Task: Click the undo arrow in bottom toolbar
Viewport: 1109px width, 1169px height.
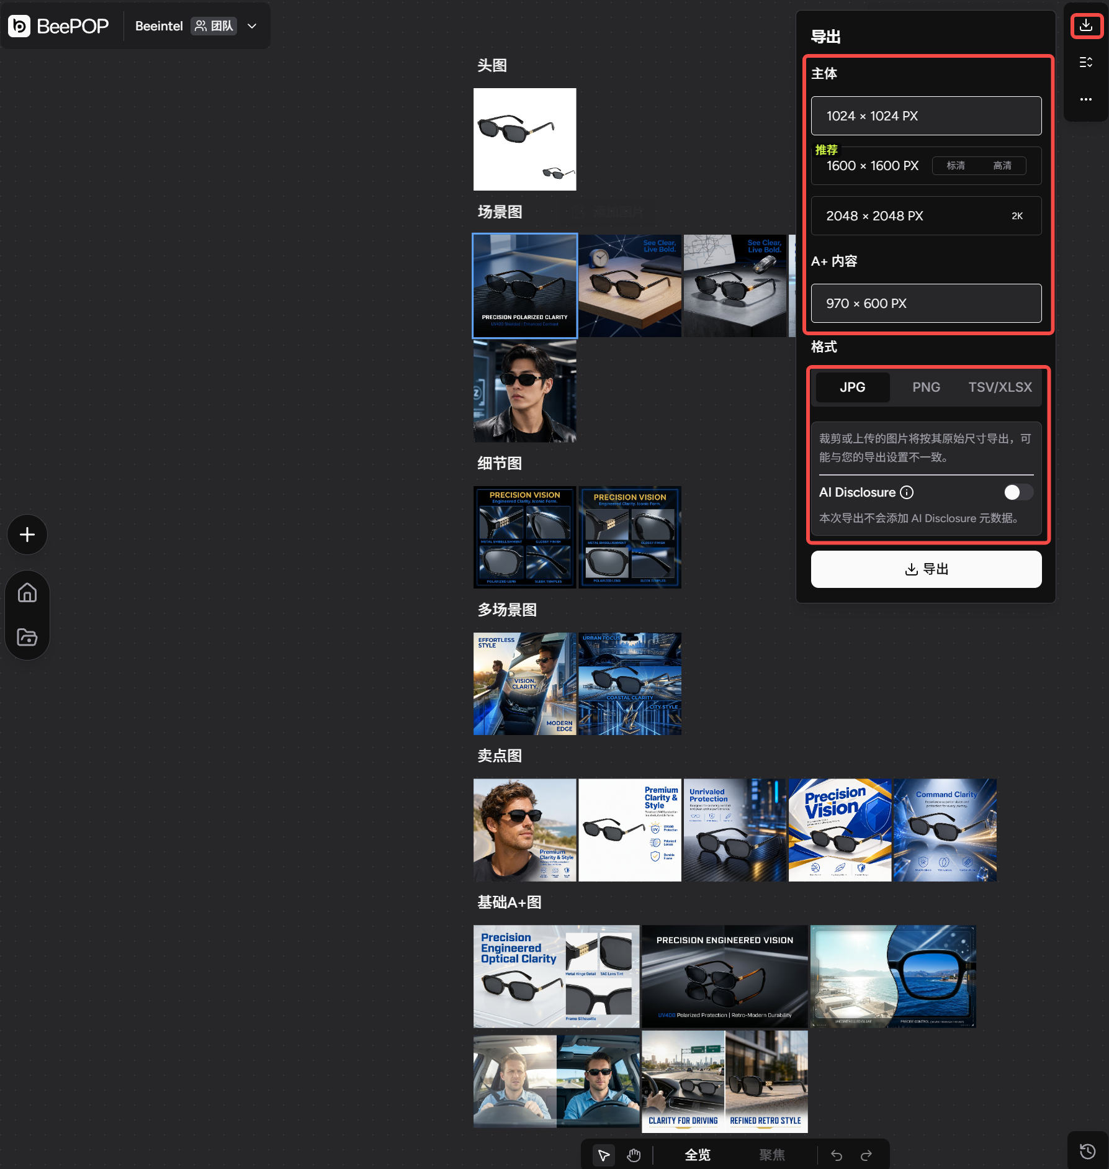Action: tap(837, 1155)
